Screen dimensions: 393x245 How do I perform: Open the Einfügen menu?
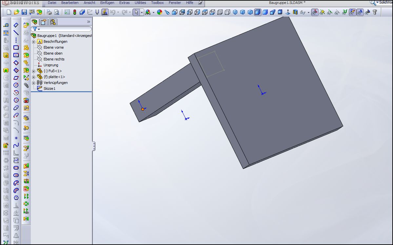tap(107, 3)
